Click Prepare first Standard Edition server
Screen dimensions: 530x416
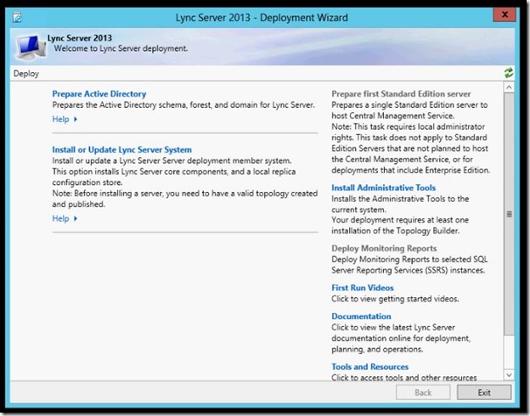[x=401, y=93]
